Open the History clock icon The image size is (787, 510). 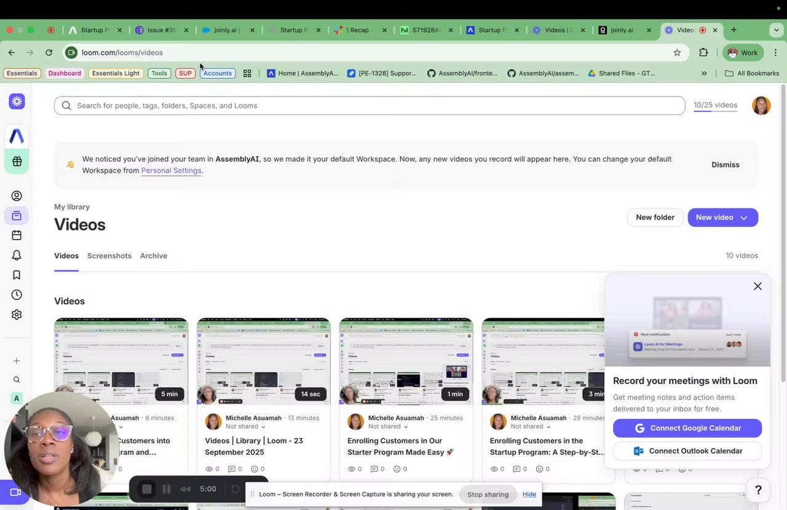(17, 295)
